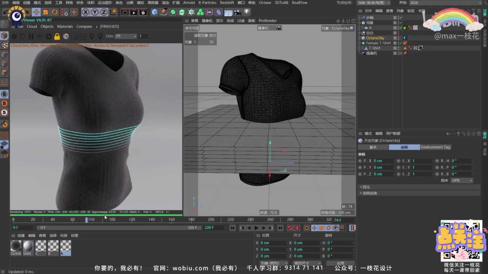Select OctaneSky in object manager
Screen dimensions: 488x274
point(375,38)
